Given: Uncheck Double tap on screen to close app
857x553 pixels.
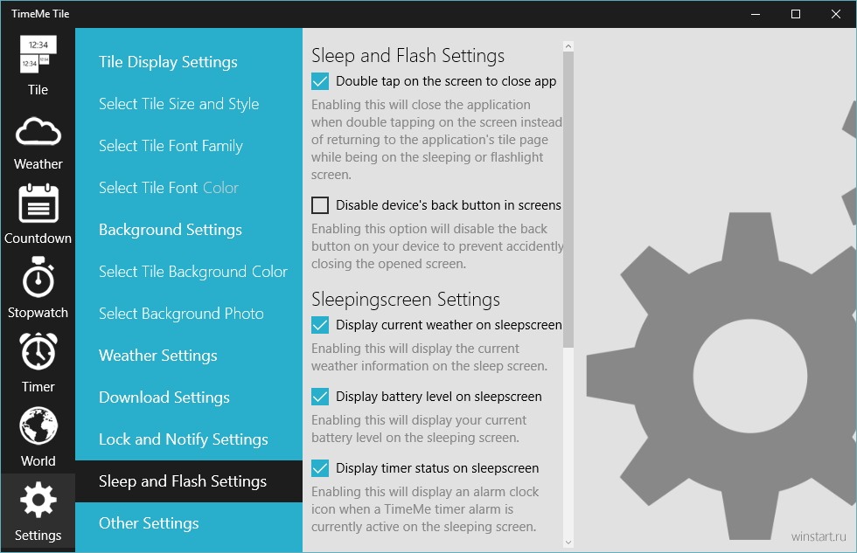Looking at the screenshot, I should (320, 81).
